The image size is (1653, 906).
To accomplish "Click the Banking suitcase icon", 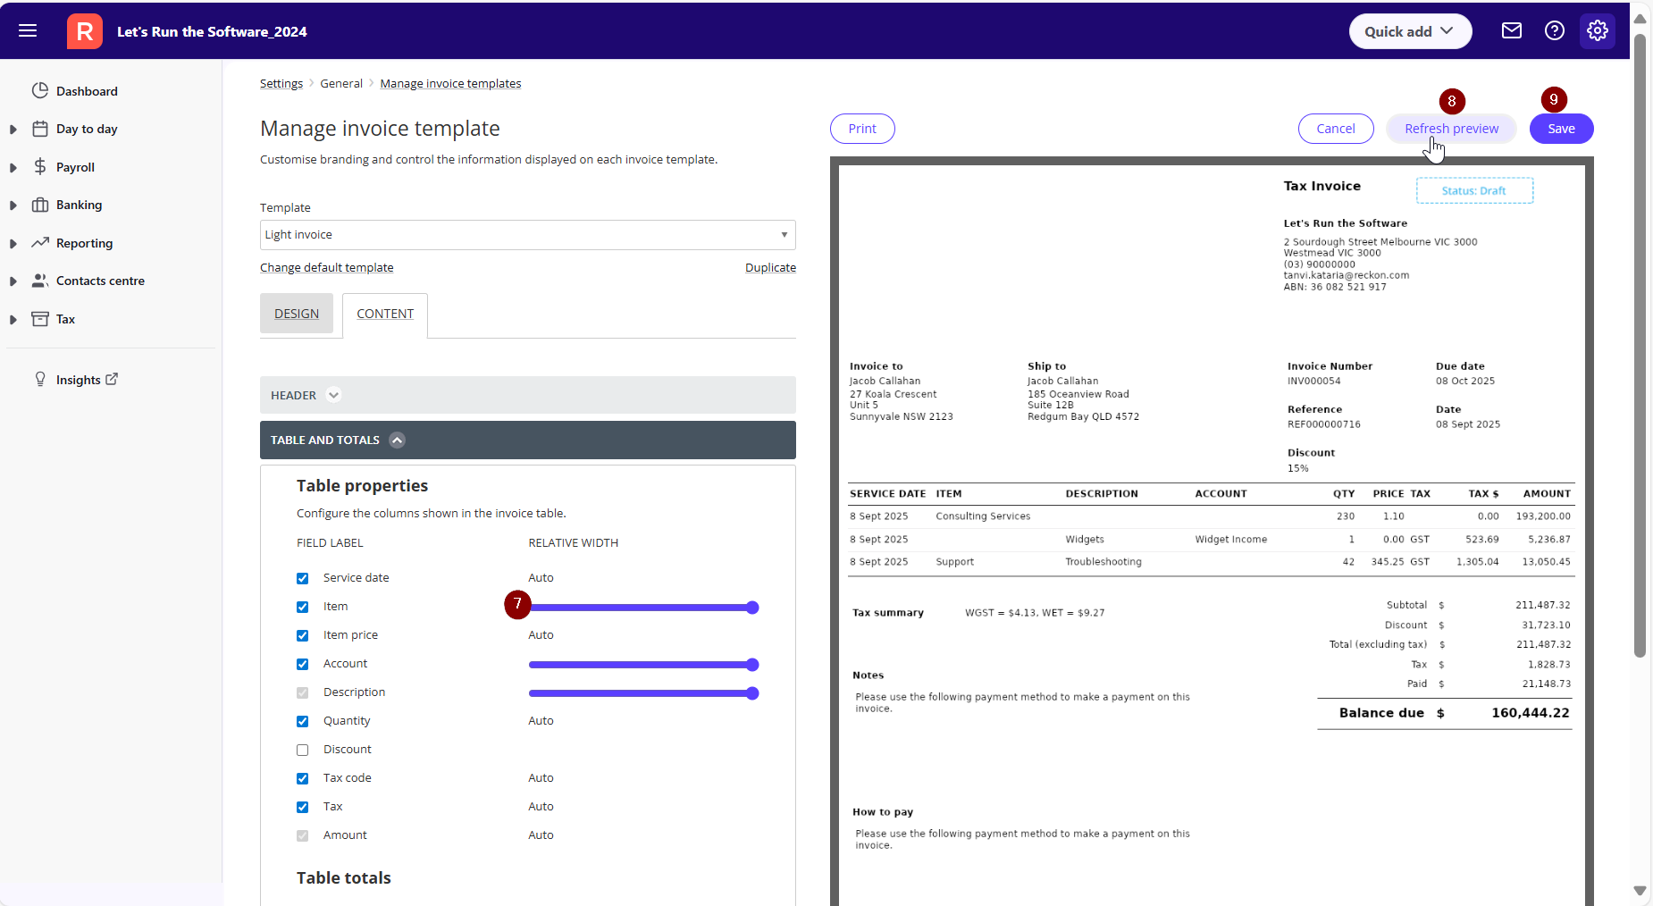I will 40,205.
